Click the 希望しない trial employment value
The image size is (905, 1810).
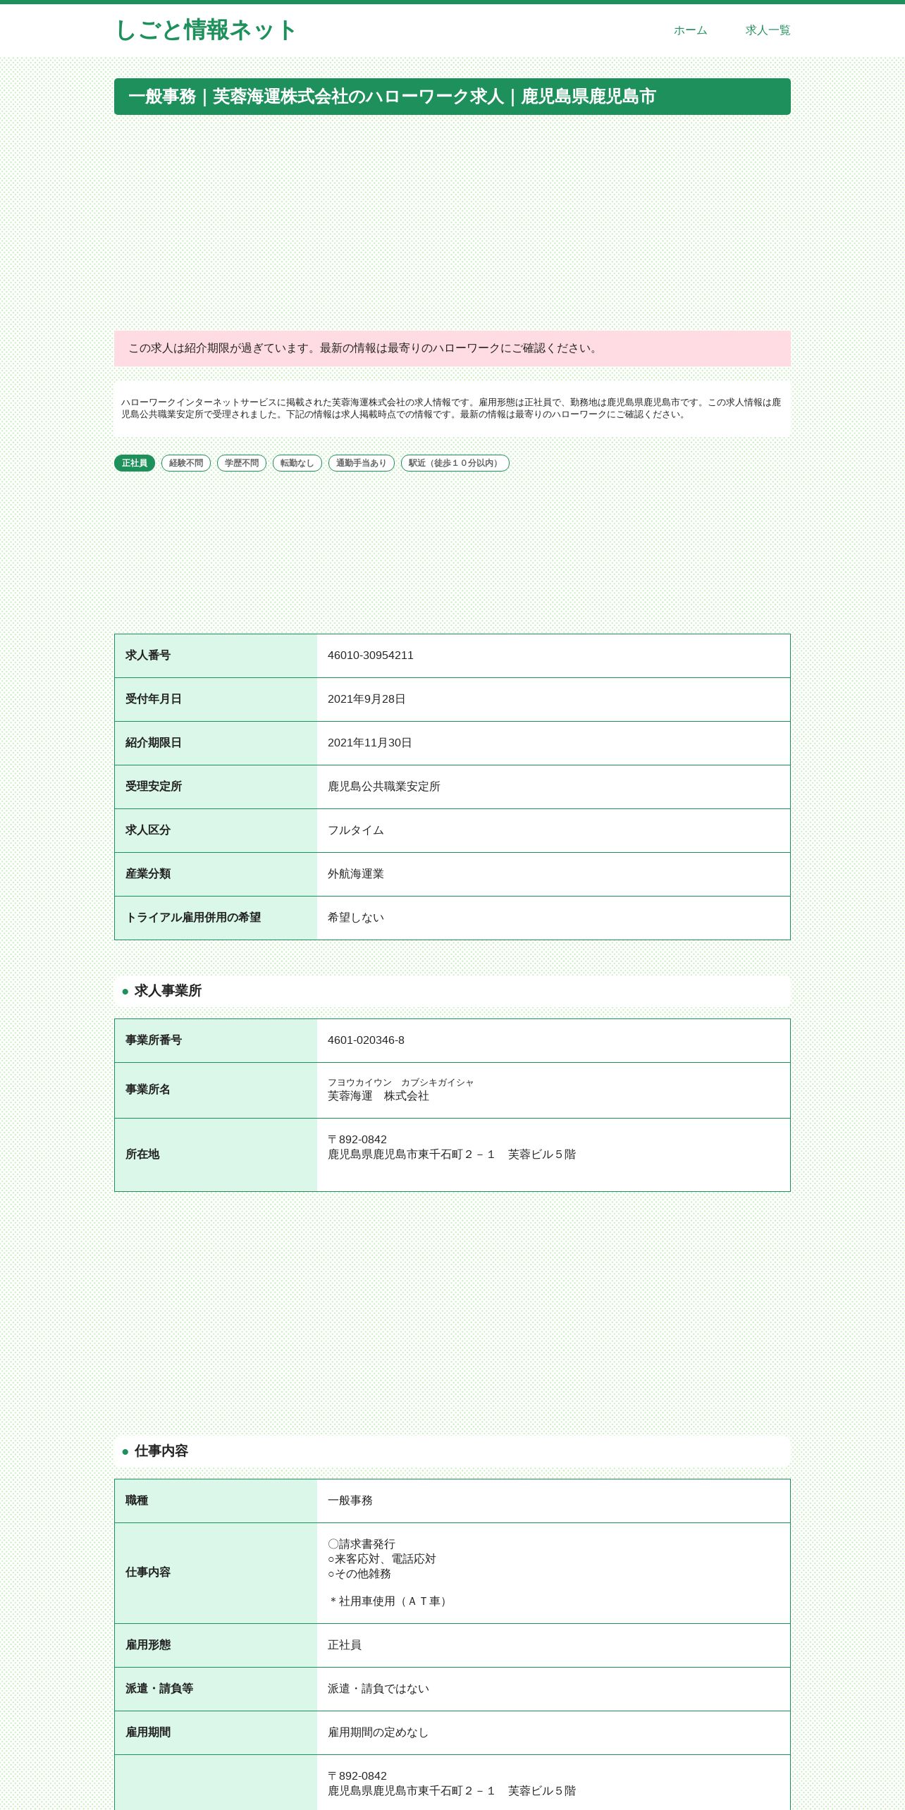pos(356,918)
